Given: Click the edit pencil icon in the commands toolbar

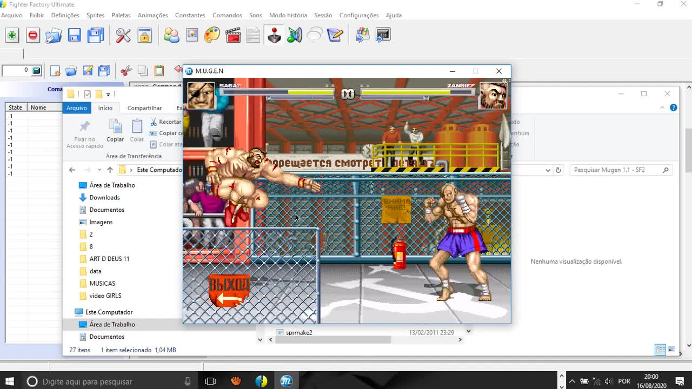Looking at the screenshot, I should [88, 71].
